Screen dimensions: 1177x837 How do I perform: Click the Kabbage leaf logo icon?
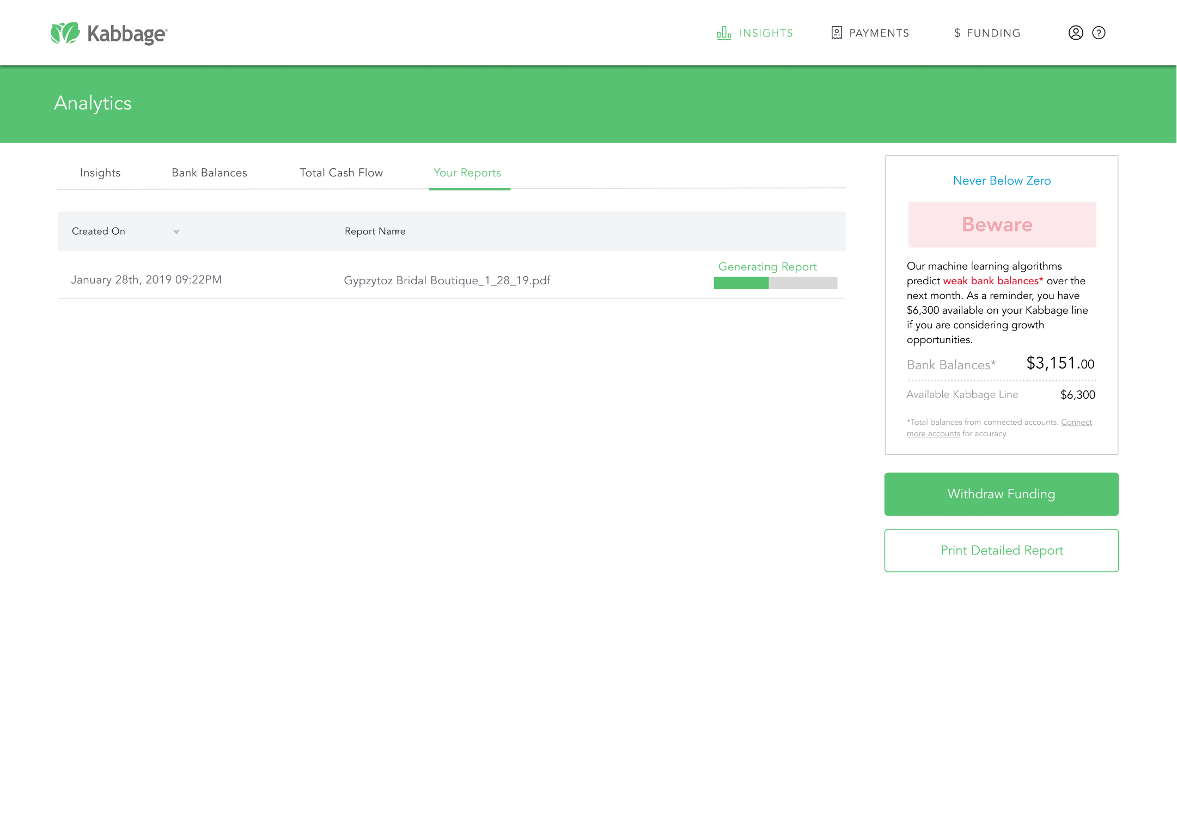(65, 33)
